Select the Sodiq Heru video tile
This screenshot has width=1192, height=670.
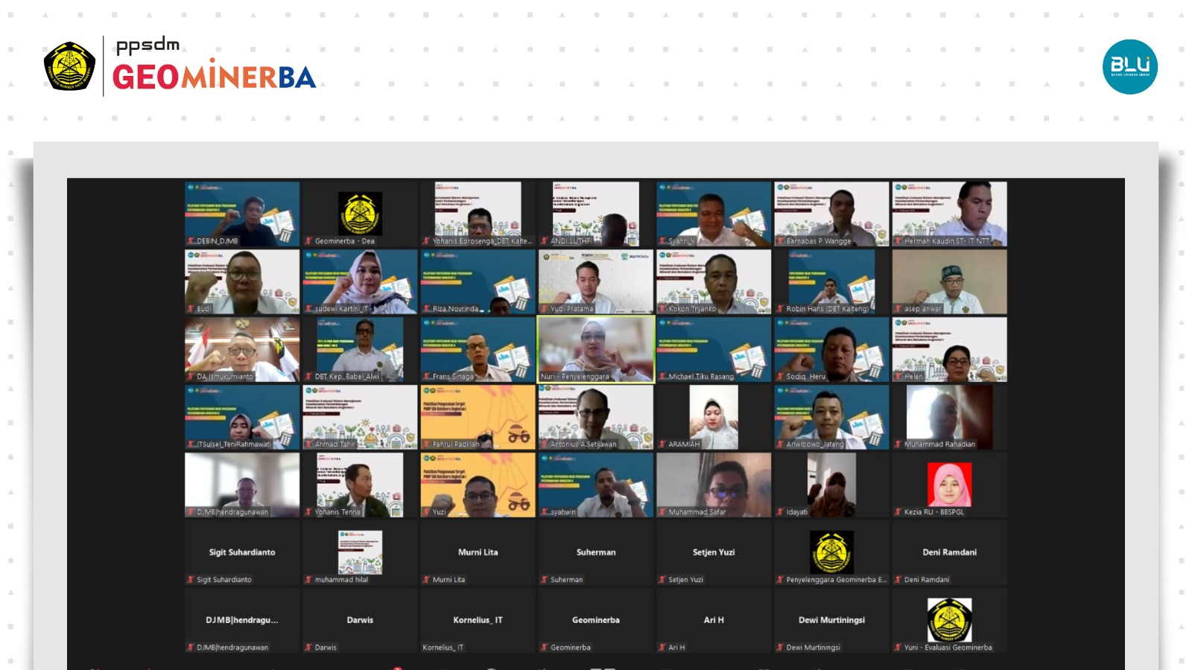[x=831, y=349]
